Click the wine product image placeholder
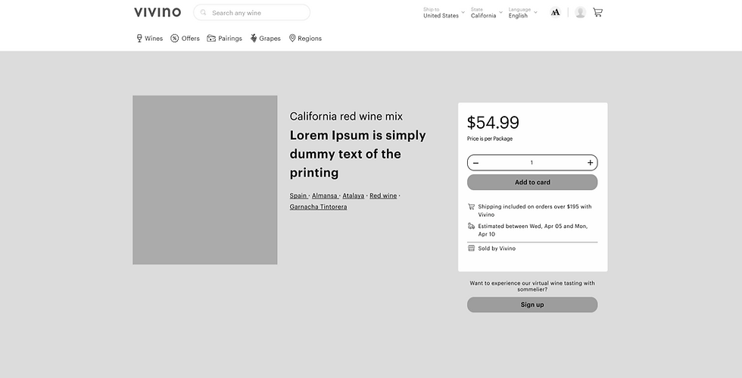742x378 pixels. coord(205,180)
